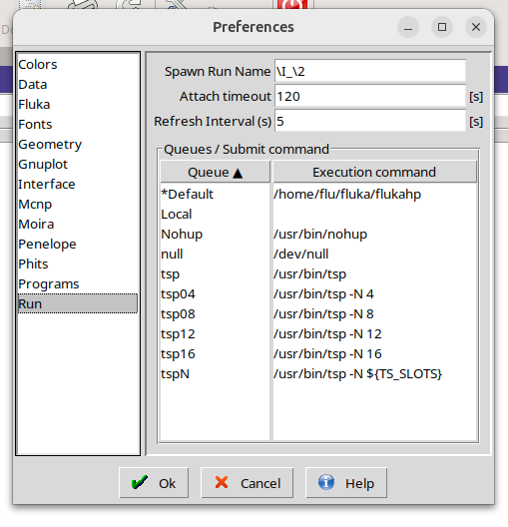Screen dimensions: 508x527
Task: Click the Refresh Interval input field
Action: pos(370,121)
